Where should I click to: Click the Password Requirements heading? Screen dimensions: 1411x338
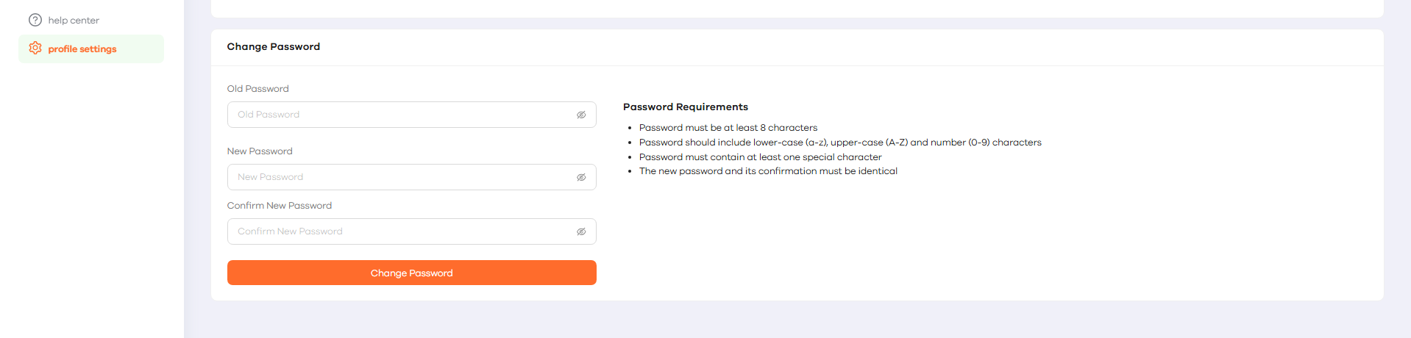click(x=686, y=107)
